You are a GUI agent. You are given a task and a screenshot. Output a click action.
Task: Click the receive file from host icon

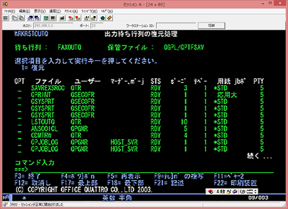37,18
